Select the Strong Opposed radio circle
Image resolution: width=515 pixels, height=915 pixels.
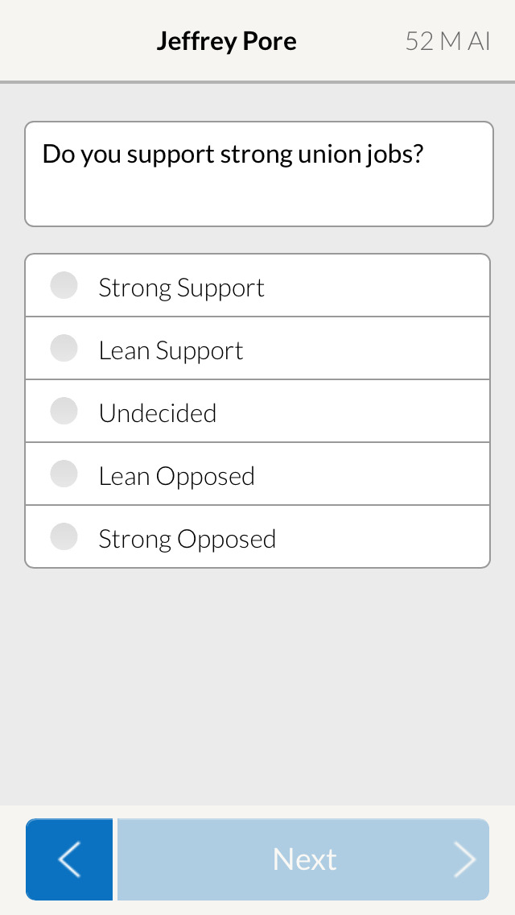[x=64, y=537]
